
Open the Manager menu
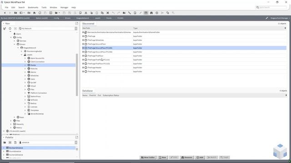(x=64, y=7)
